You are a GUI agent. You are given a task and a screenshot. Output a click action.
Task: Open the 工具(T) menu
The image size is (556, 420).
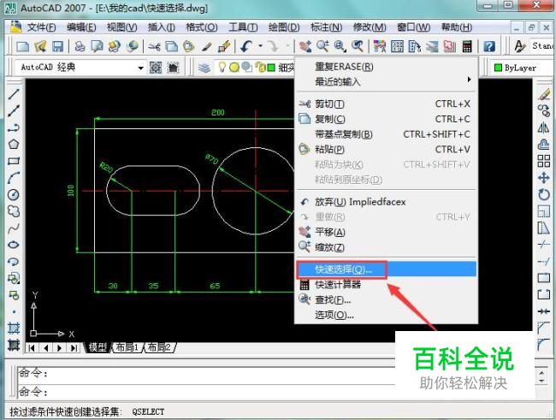coord(243,27)
